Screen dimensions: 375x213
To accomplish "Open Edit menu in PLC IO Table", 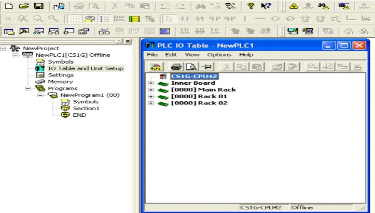I will pos(171,55).
